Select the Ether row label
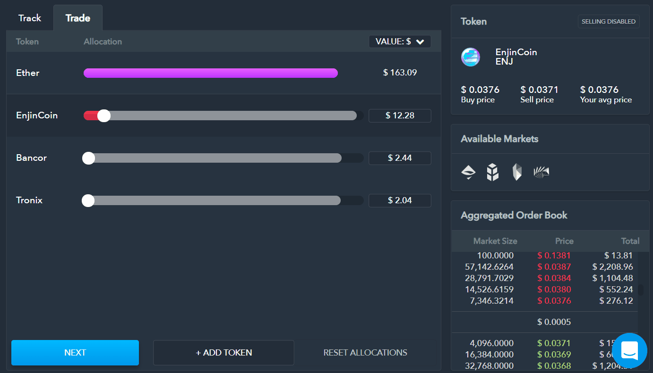 (x=28, y=73)
